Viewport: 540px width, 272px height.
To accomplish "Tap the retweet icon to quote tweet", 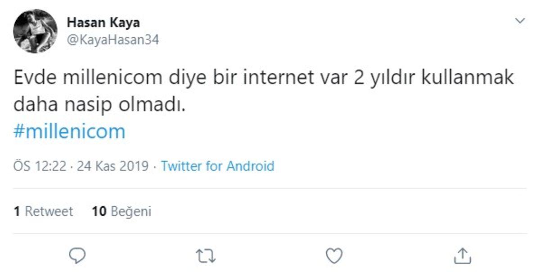I will coord(206,255).
